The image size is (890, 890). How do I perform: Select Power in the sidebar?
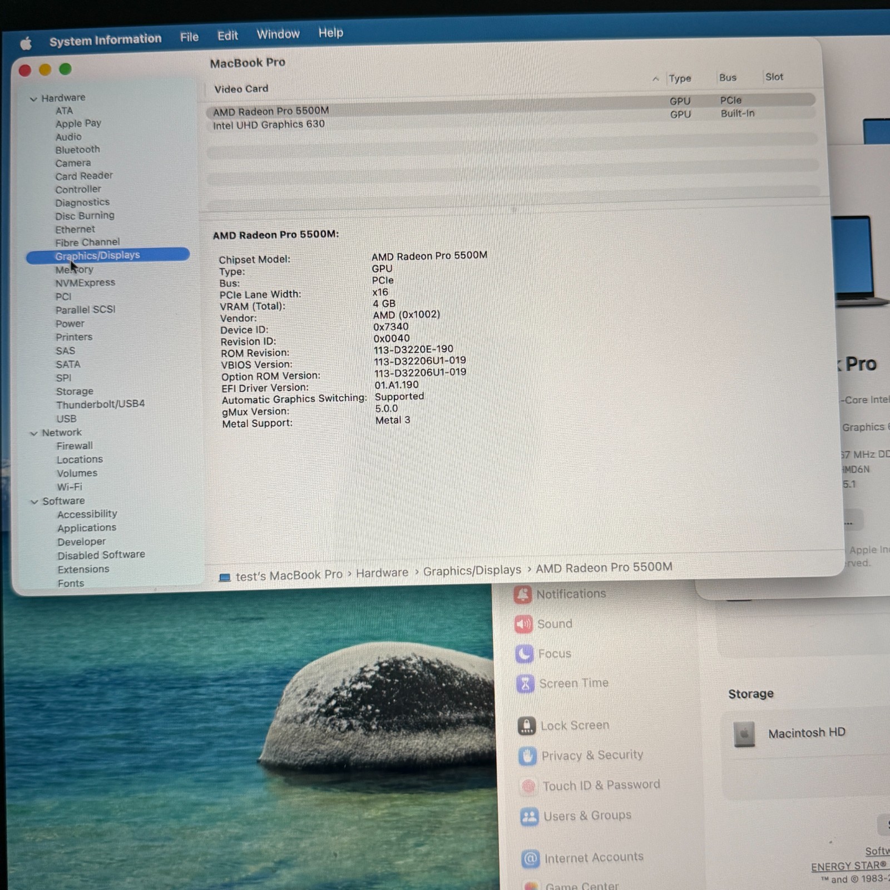click(70, 324)
